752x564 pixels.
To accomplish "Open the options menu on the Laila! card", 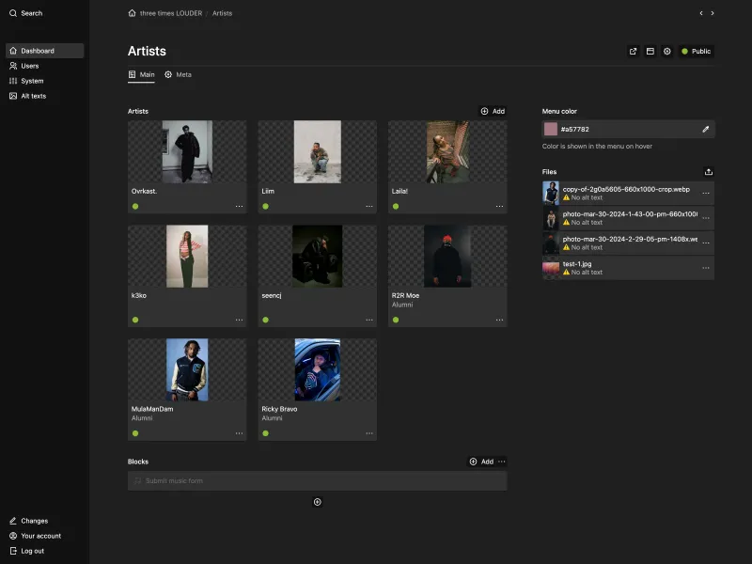I will pos(499,204).
